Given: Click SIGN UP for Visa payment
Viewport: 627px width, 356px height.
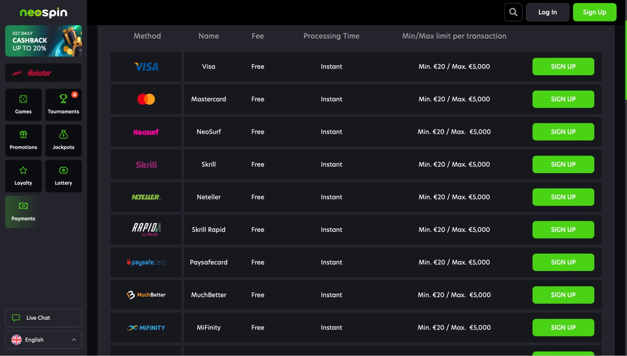Looking at the screenshot, I should pyautogui.click(x=563, y=66).
